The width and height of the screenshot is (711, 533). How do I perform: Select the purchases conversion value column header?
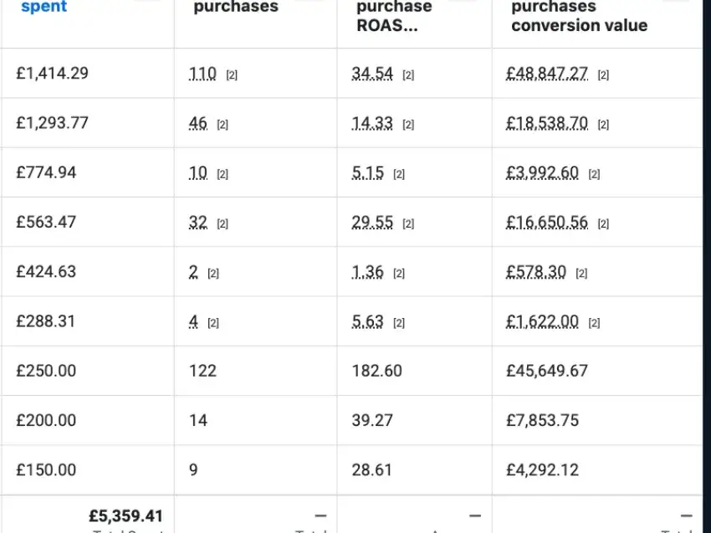tap(579, 15)
